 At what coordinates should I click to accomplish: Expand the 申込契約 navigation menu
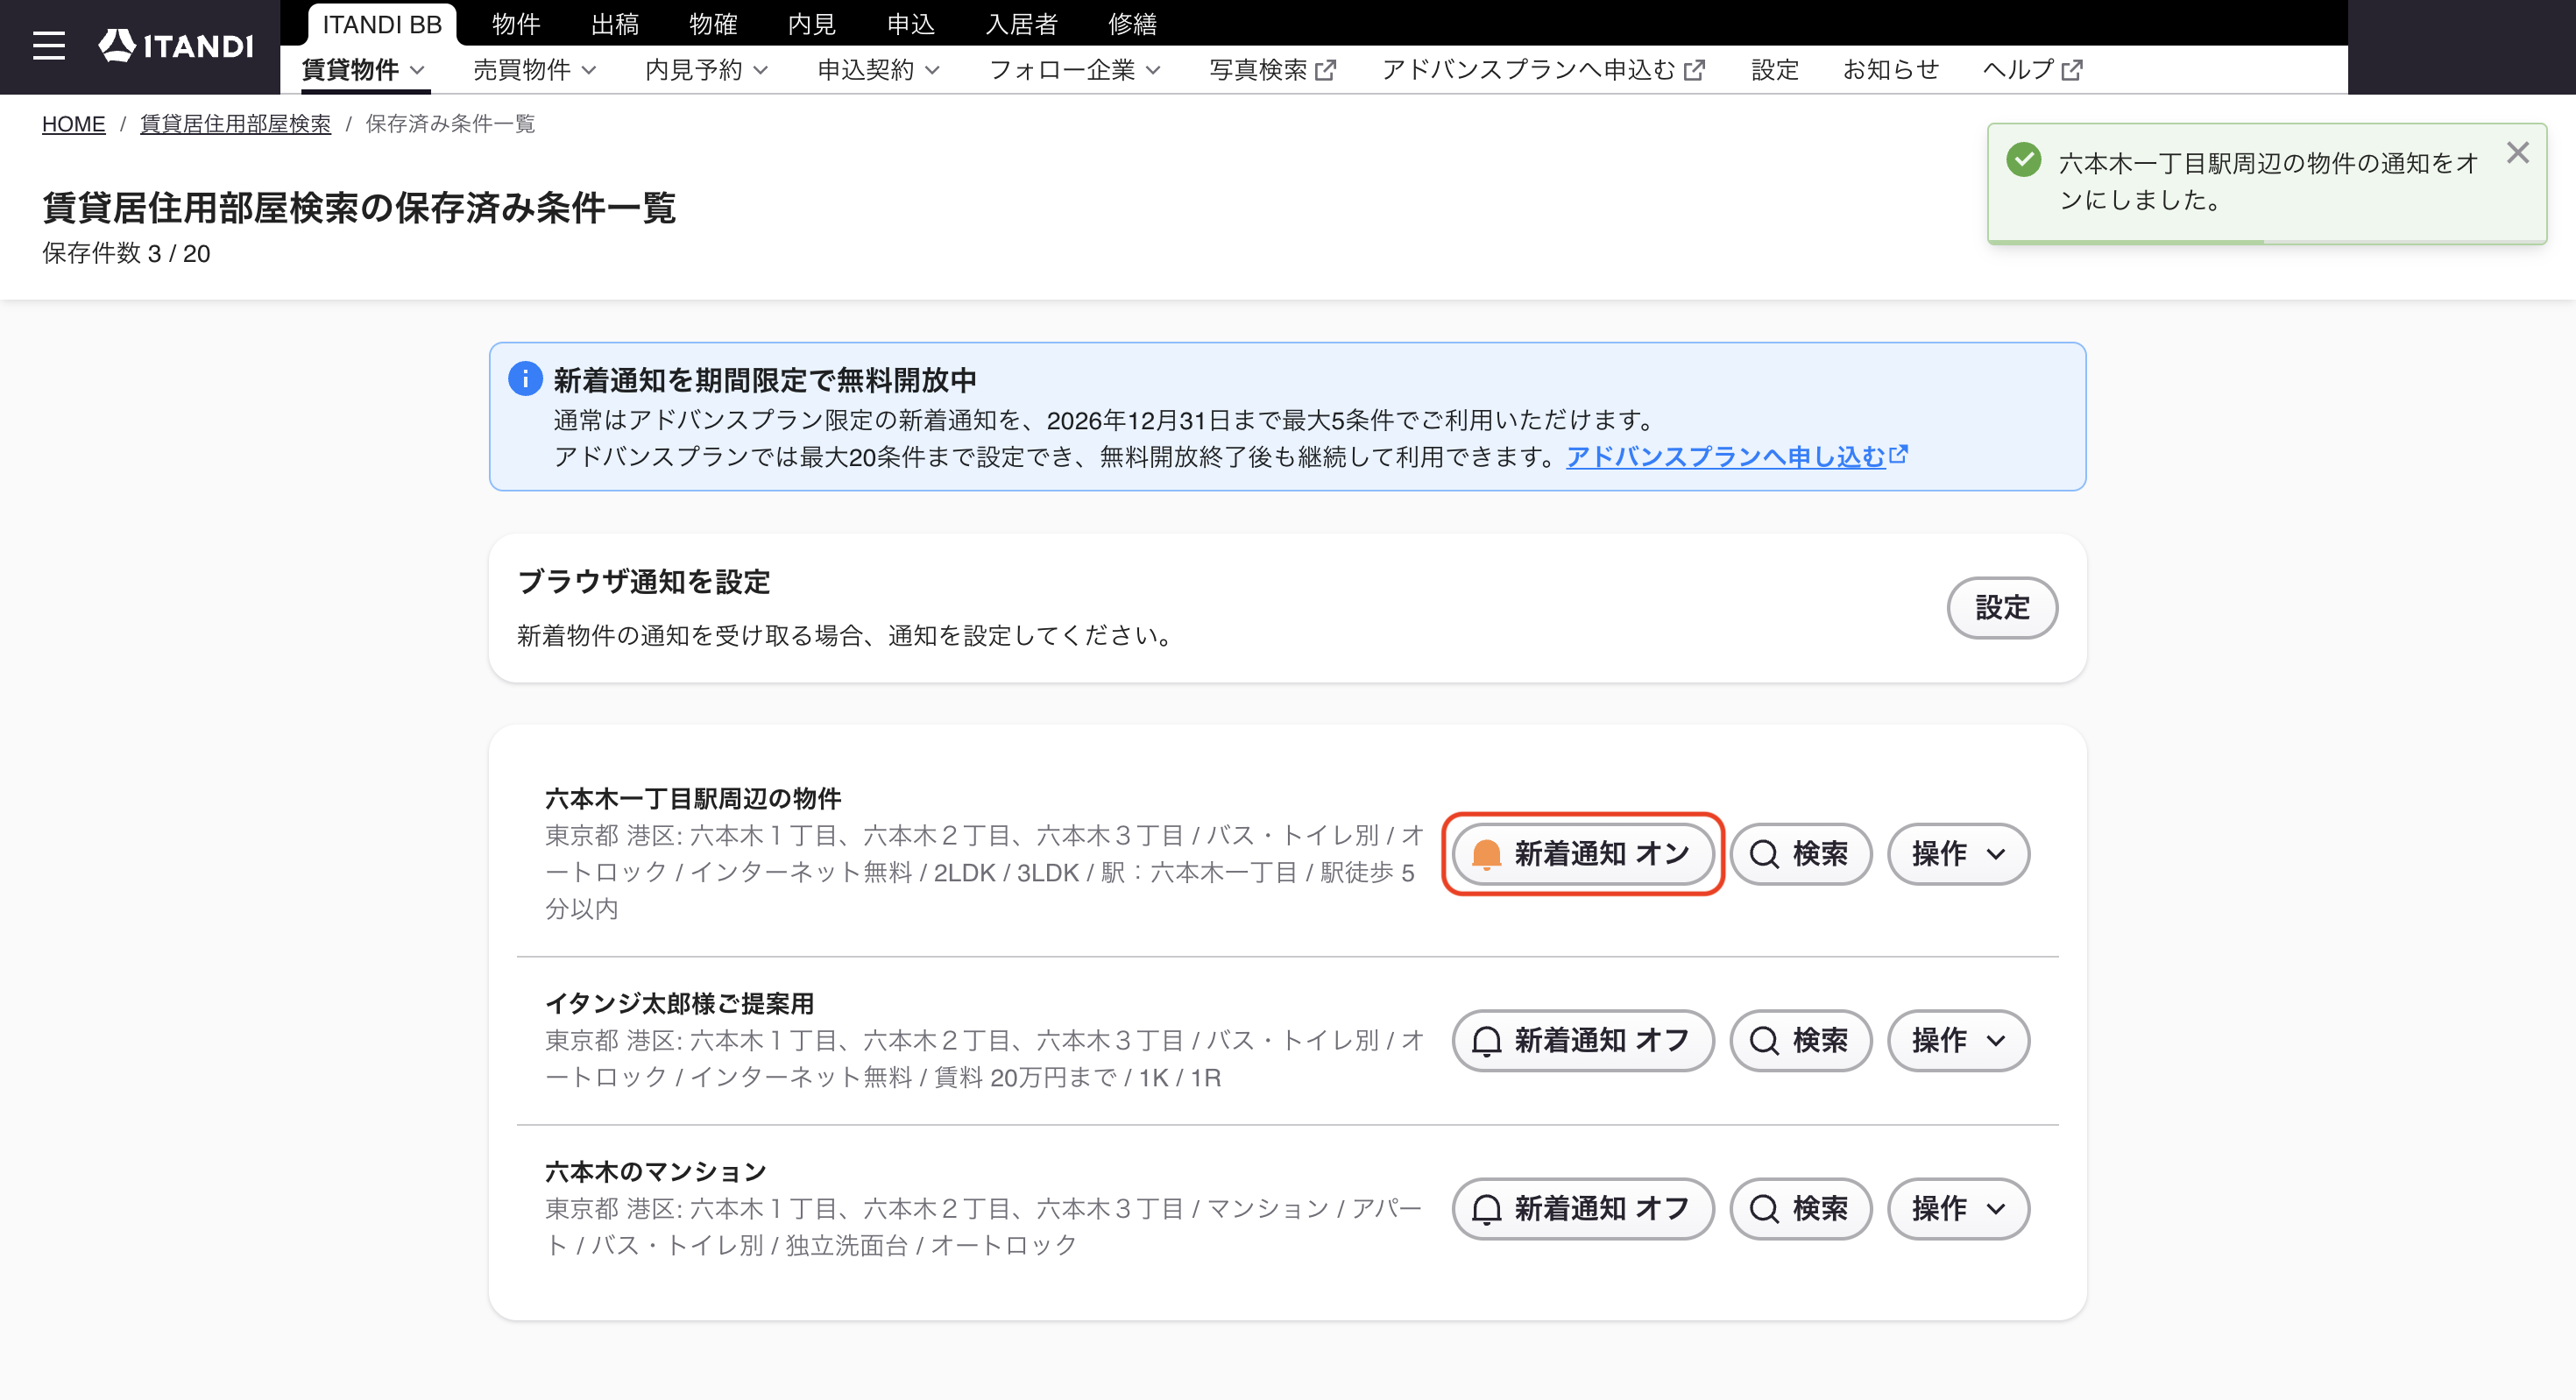coord(879,70)
